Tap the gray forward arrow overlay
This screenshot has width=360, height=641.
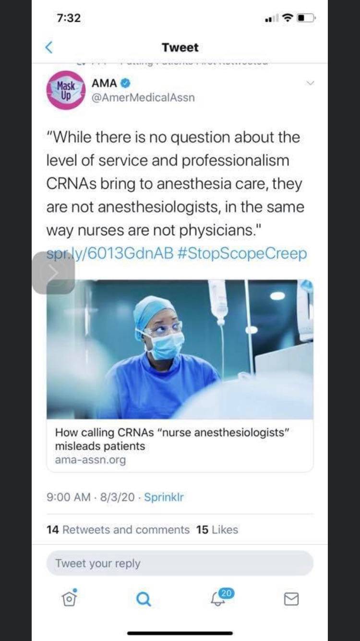point(53,273)
